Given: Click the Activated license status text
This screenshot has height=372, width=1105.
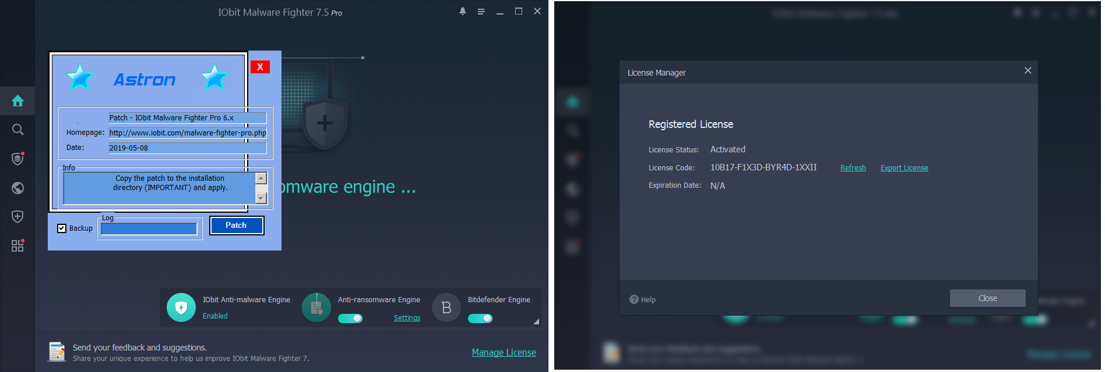Looking at the screenshot, I should (x=728, y=149).
